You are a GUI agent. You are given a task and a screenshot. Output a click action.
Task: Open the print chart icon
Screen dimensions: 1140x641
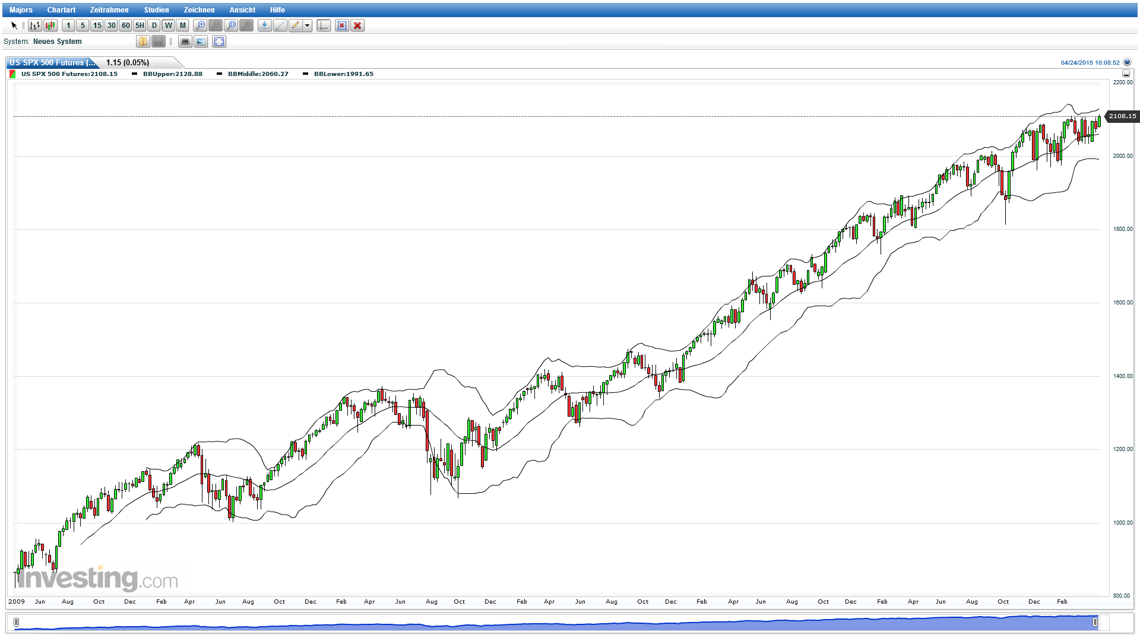[185, 42]
